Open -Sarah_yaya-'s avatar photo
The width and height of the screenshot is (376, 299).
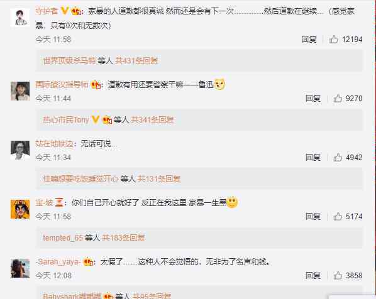20,268
